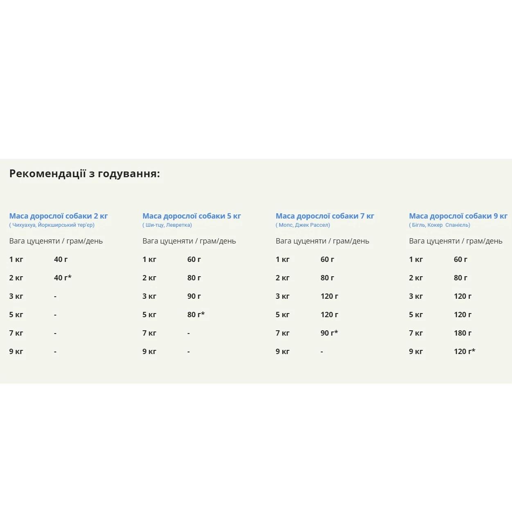Open the 'Маса дорослої собаки 7 кг' link
The image size is (512, 512).
325,216
